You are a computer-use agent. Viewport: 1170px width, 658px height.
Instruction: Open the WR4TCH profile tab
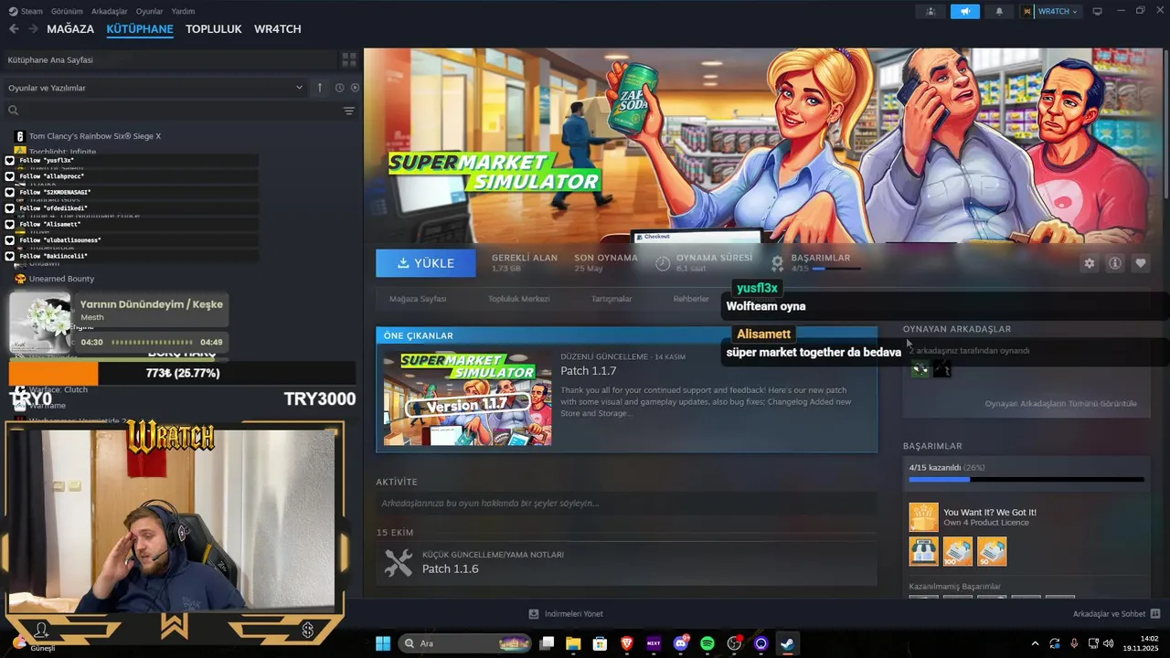coord(277,29)
